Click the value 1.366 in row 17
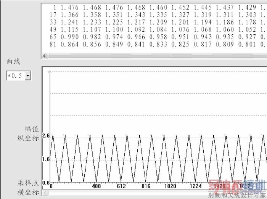 pyautogui.click(x=69, y=15)
